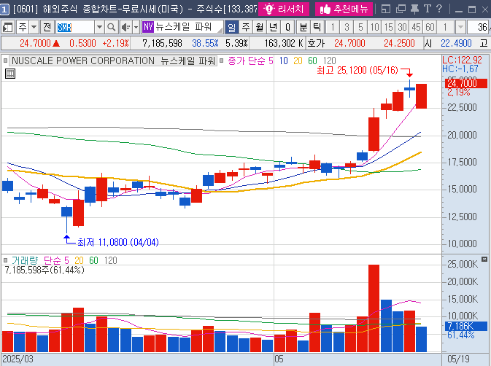This screenshot has height=366, width=491.
Task: Click the NY exchange badge icon
Action: 148,27
